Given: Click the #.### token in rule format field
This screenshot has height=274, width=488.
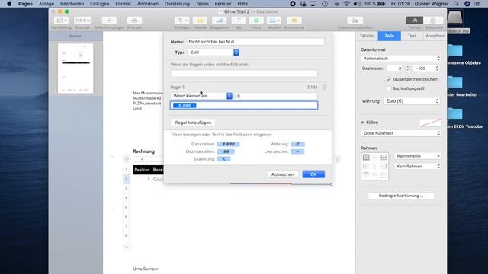Looking at the screenshot, I should coord(185,105).
